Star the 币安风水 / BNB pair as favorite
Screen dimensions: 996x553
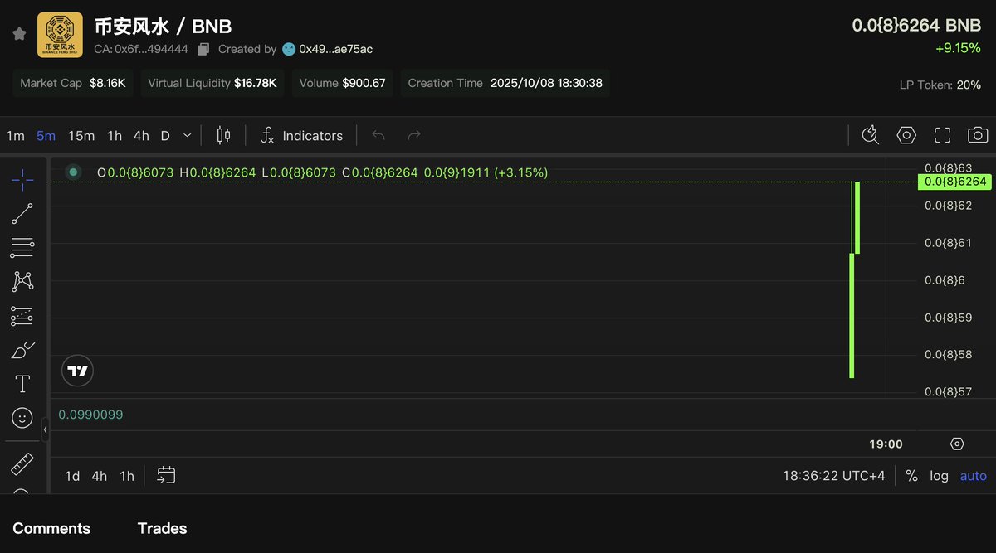click(x=19, y=34)
